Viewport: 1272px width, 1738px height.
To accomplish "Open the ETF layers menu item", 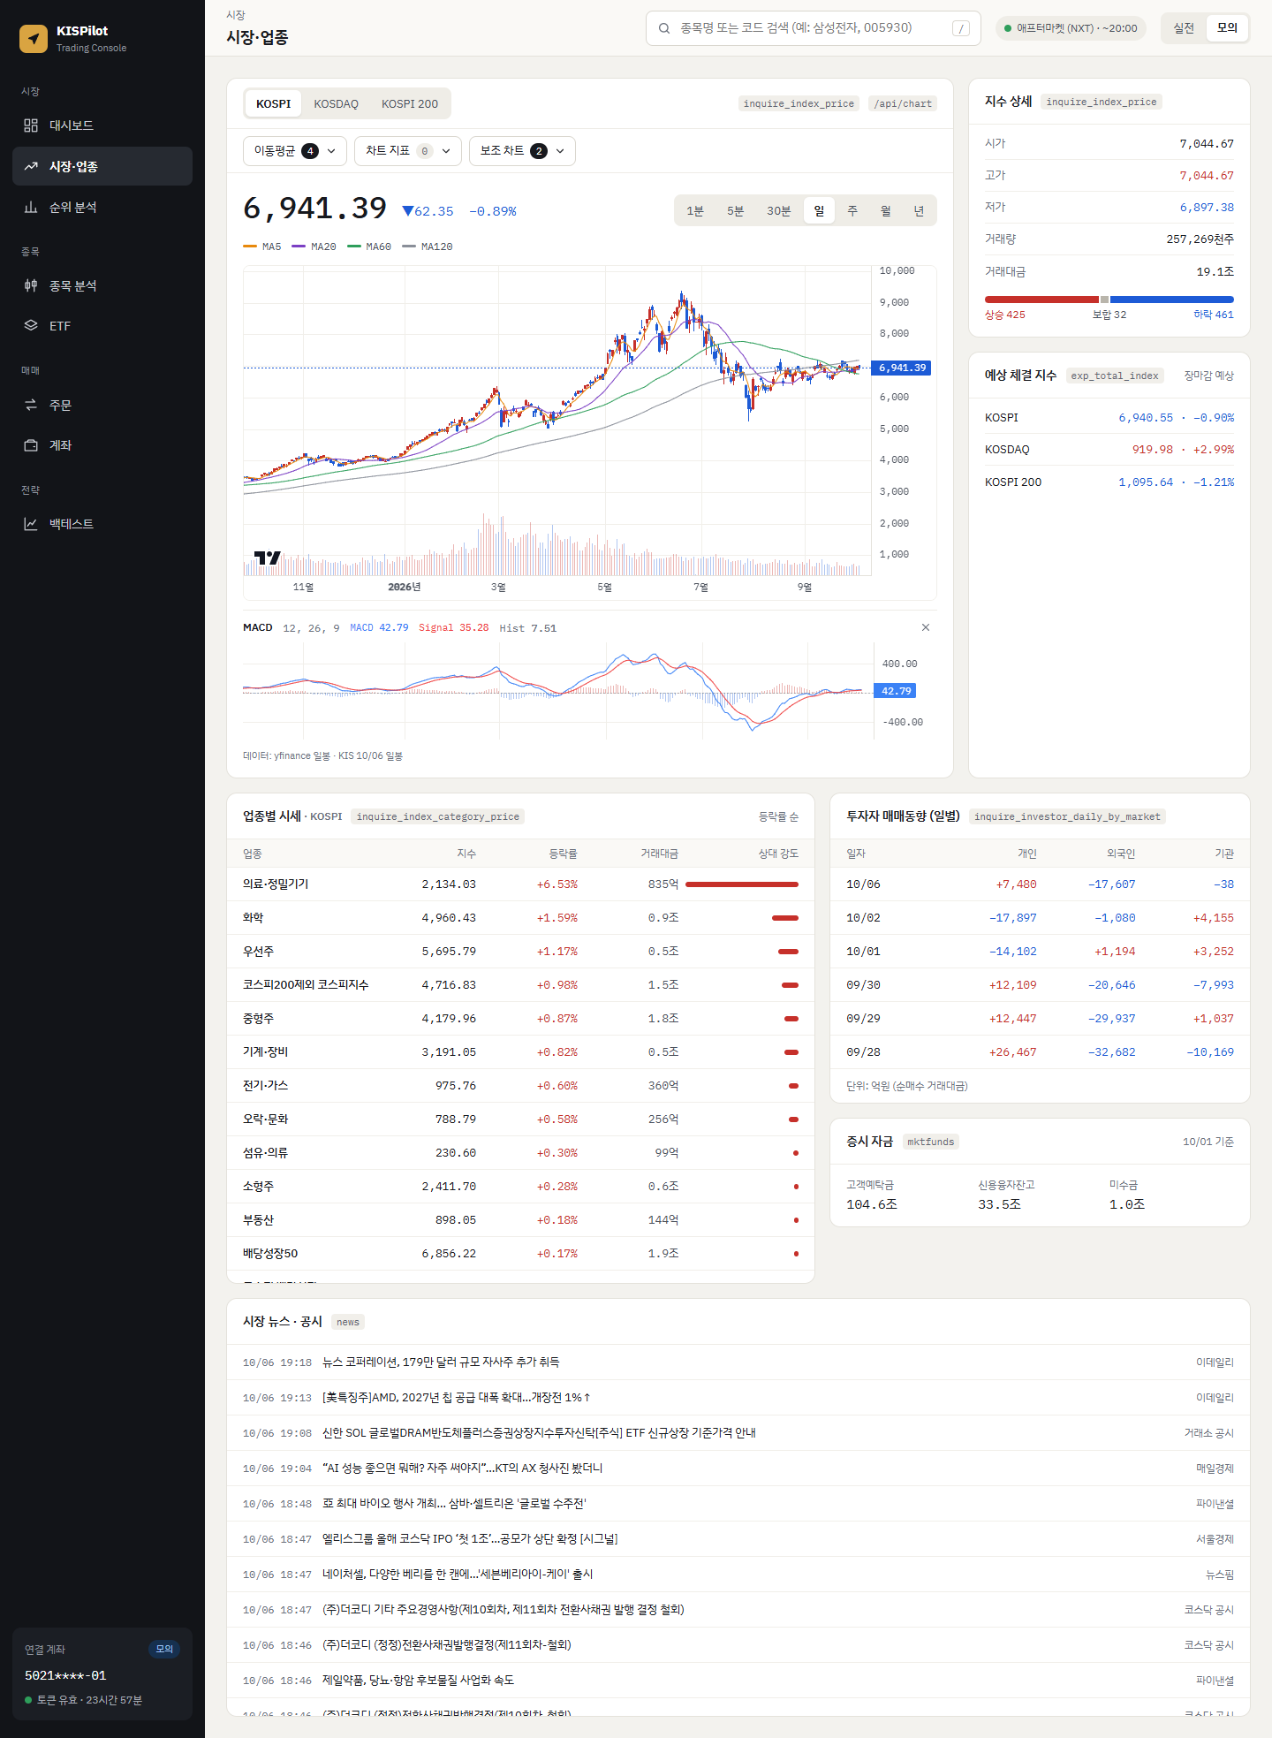I will click(x=102, y=325).
